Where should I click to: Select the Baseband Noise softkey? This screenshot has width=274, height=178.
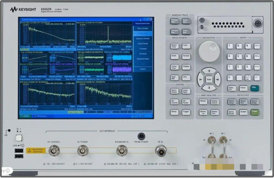(143, 59)
